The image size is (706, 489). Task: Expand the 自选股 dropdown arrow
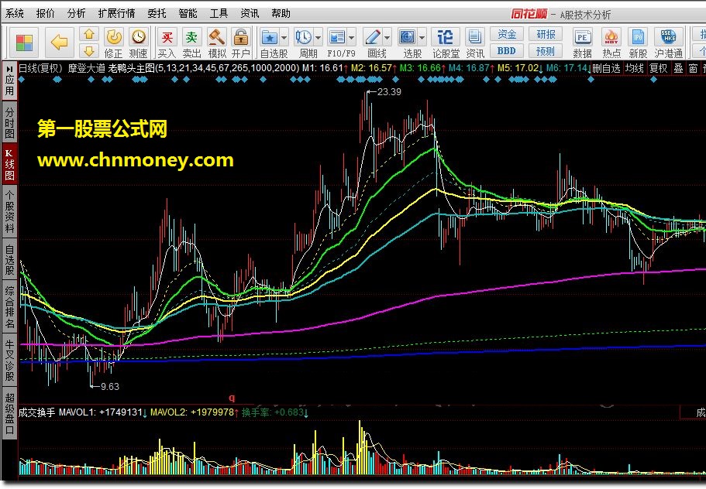284,38
